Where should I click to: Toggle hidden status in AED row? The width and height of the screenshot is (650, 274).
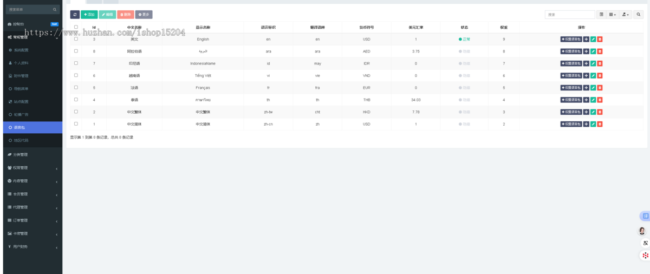click(464, 51)
